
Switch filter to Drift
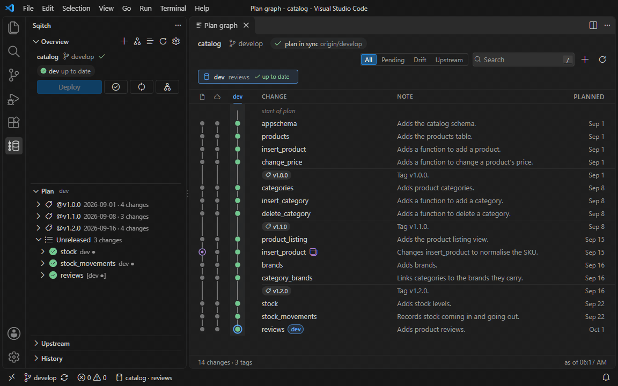click(x=420, y=60)
